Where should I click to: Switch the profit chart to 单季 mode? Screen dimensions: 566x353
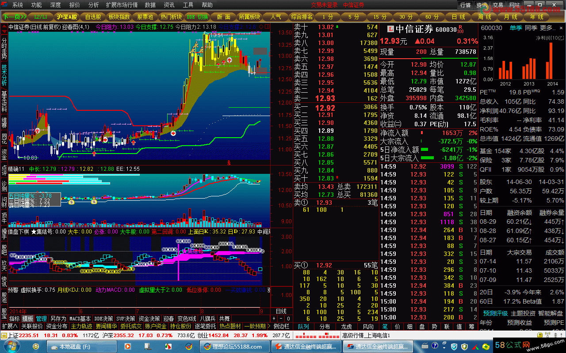pos(516,28)
